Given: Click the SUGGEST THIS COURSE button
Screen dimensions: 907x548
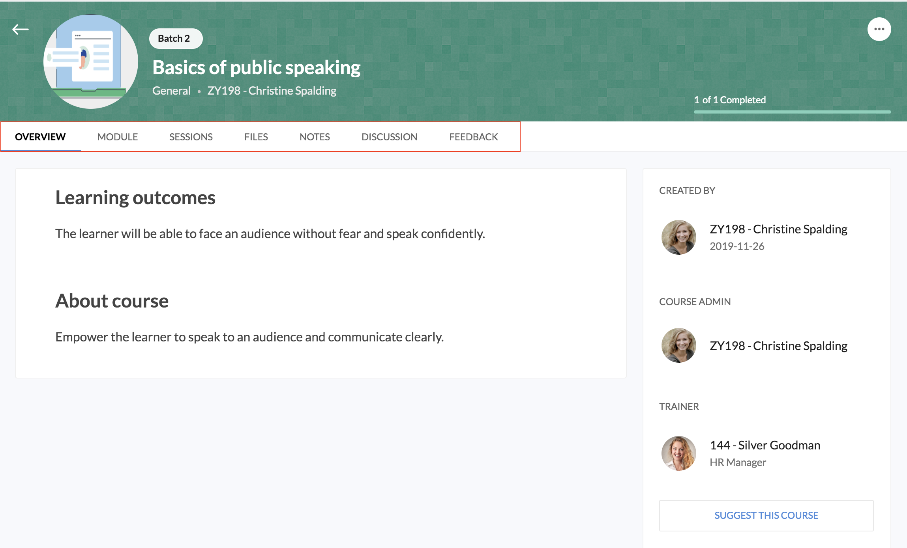Looking at the screenshot, I should click(766, 515).
